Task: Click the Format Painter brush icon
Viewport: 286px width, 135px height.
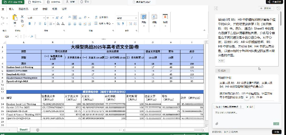Action: 23,25
